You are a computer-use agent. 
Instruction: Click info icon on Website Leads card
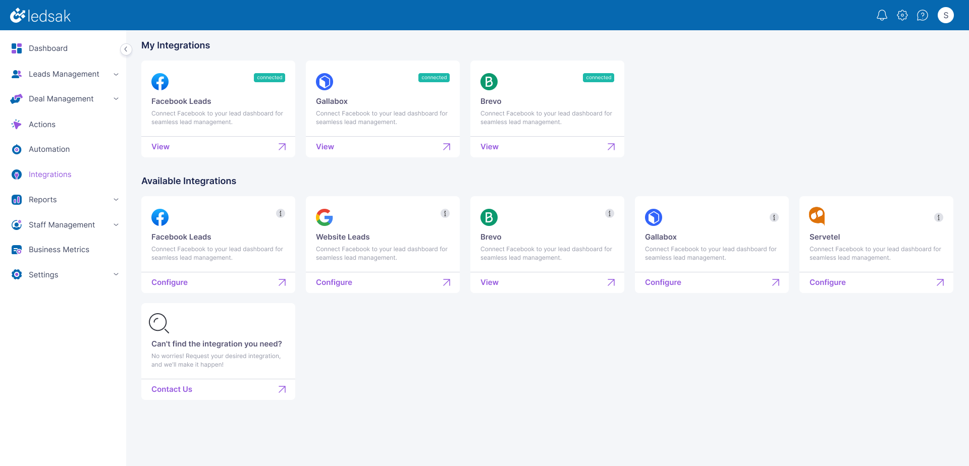pyautogui.click(x=445, y=213)
